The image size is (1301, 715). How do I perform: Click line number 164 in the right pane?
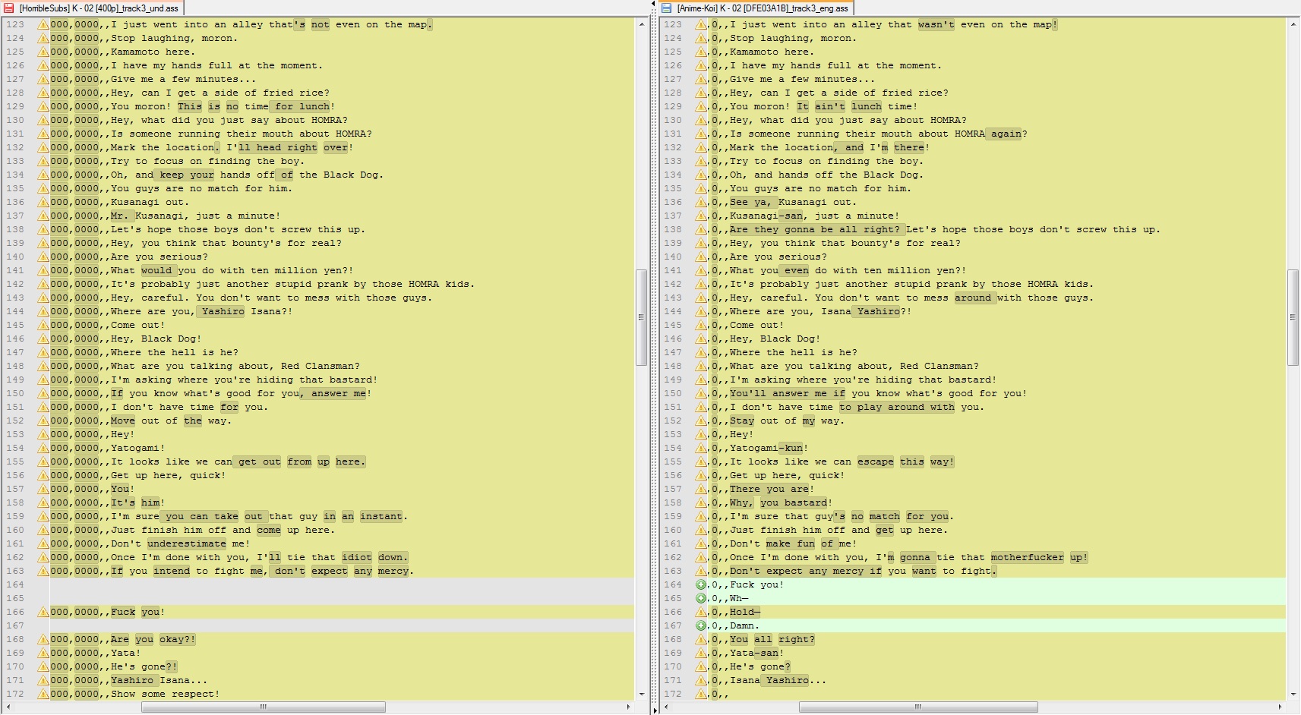coord(672,584)
